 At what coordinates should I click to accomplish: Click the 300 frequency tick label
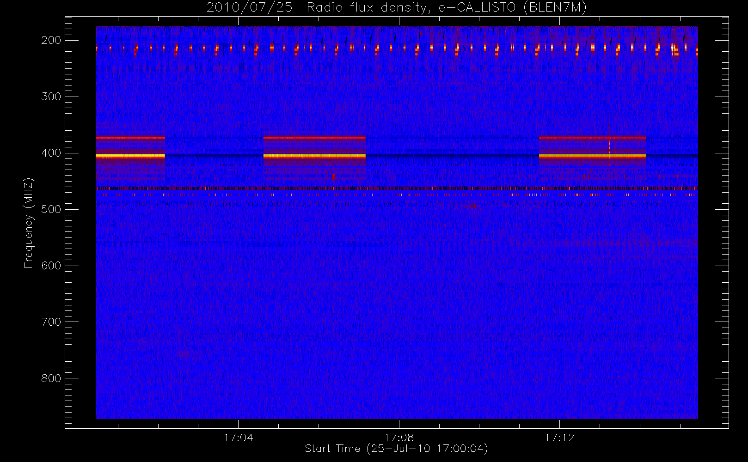(x=51, y=97)
